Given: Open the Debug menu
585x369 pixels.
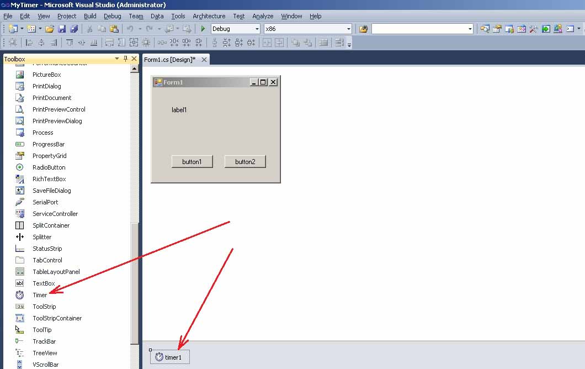Looking at the screenshot, I should click(112, 16).
